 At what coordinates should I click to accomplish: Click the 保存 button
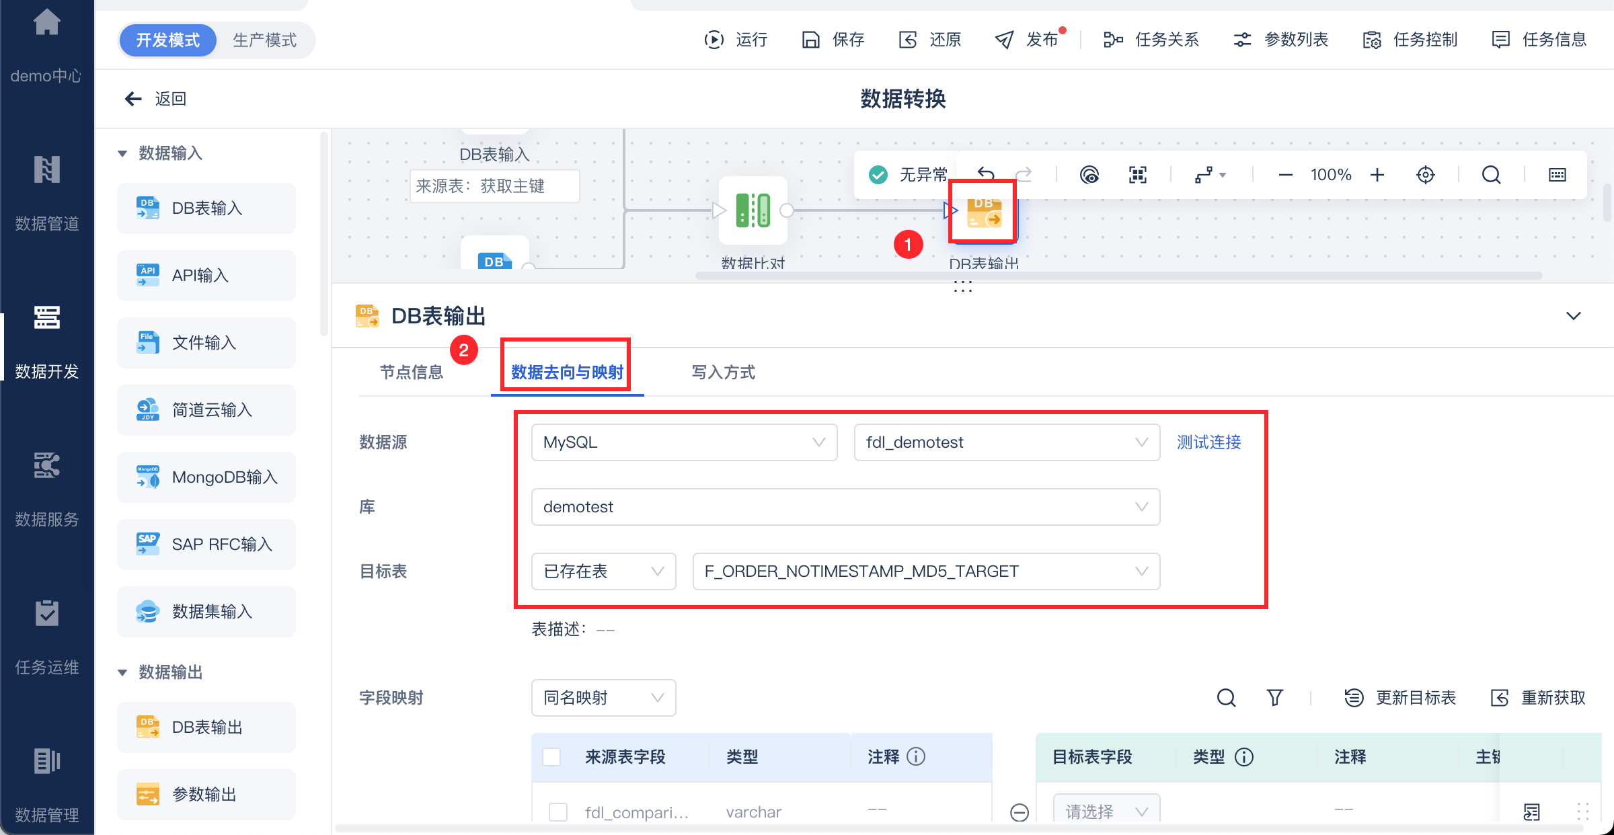coord(833,40)
